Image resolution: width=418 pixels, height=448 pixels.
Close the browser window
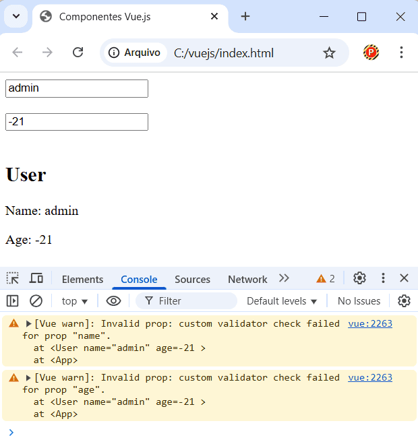click(x=400, y=17)
